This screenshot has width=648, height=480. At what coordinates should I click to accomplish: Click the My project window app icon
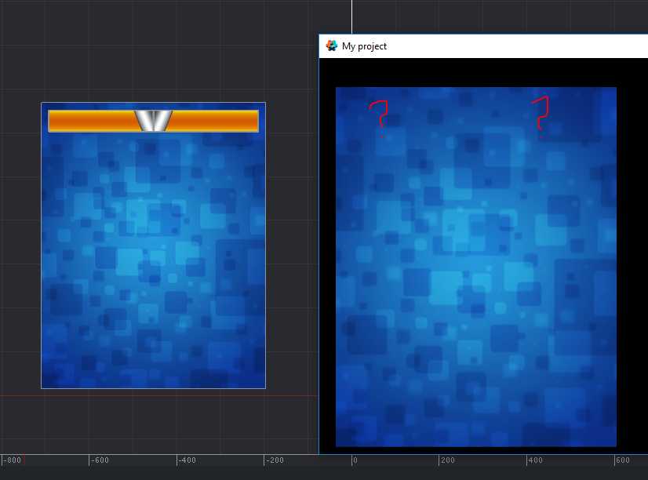331,45
